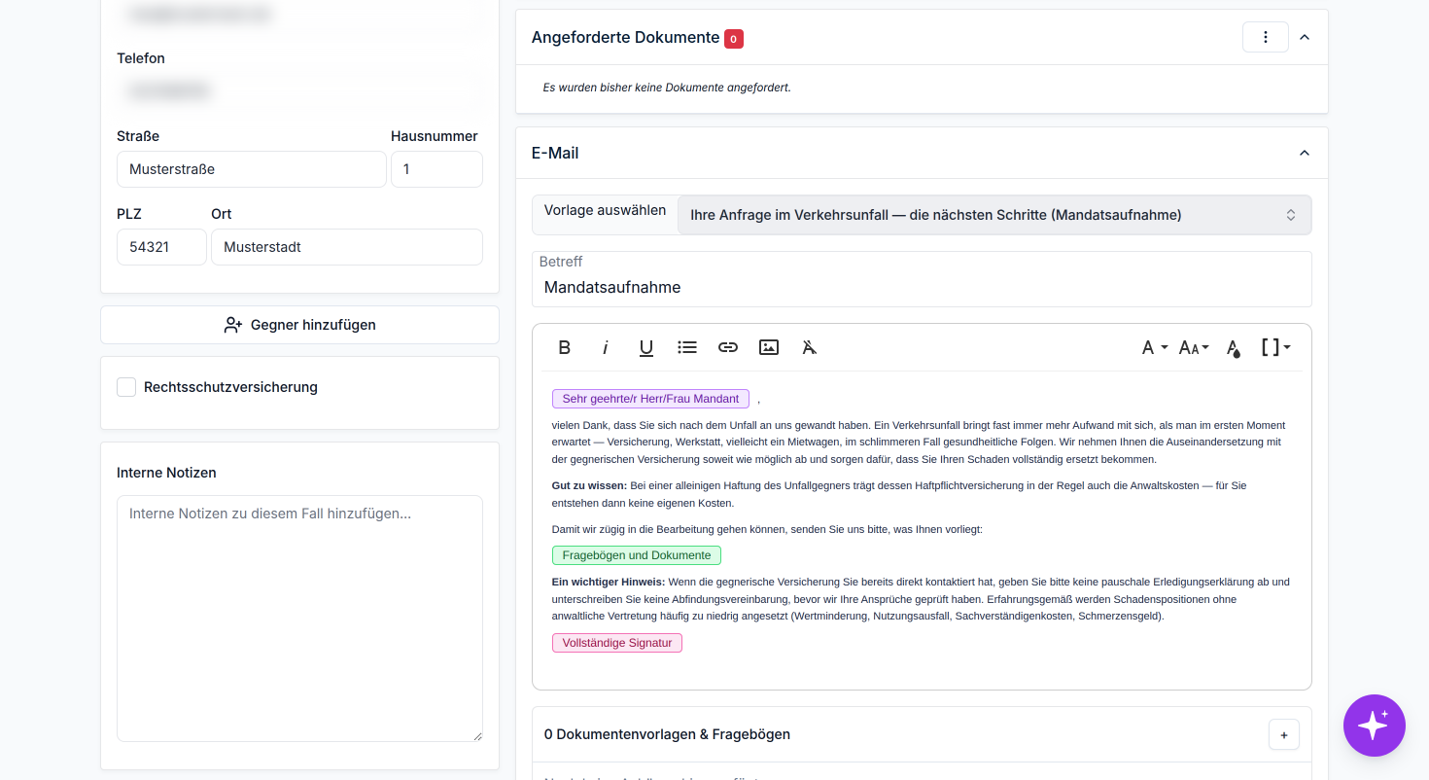Click the Telefon input field
The image size is (1429, 780).
(x=299, y=91)
